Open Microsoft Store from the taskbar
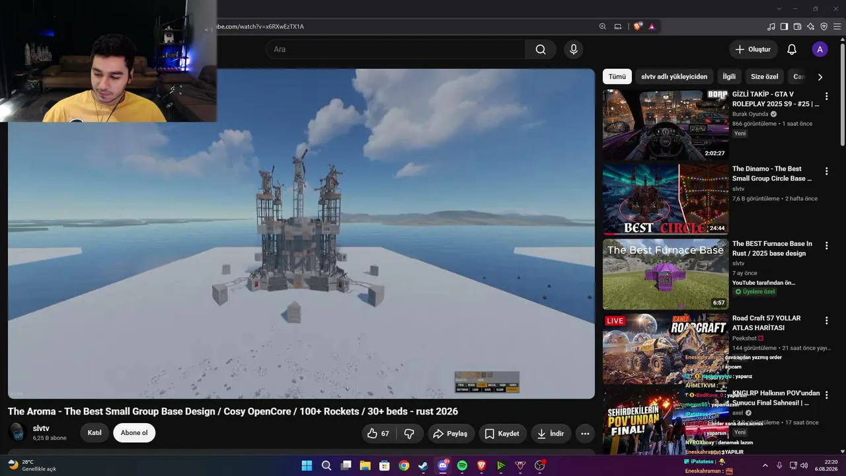The height and width of the screenshot is (476, 846). click(385, 465)
